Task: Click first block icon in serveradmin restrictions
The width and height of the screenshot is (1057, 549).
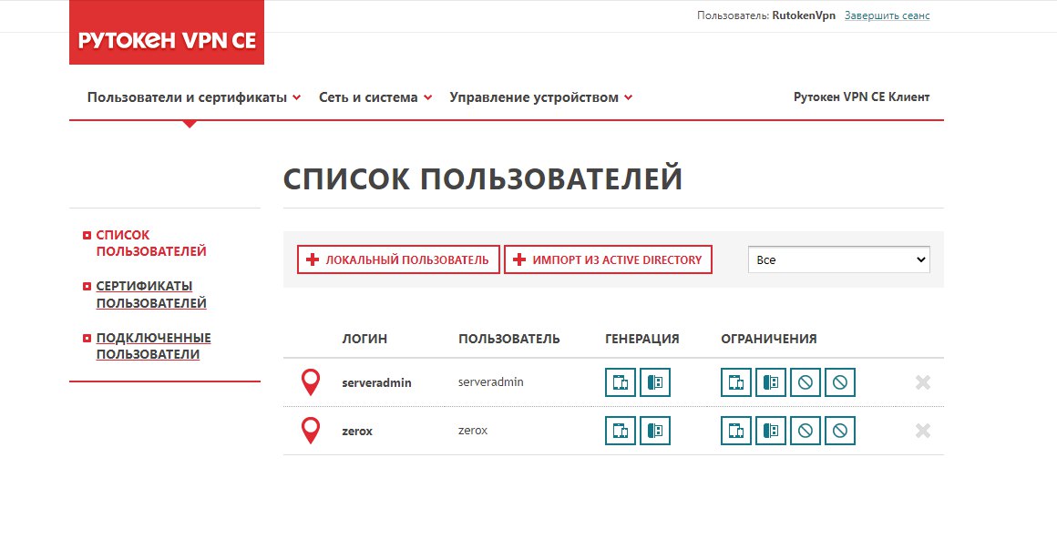Action: point(806,382)
